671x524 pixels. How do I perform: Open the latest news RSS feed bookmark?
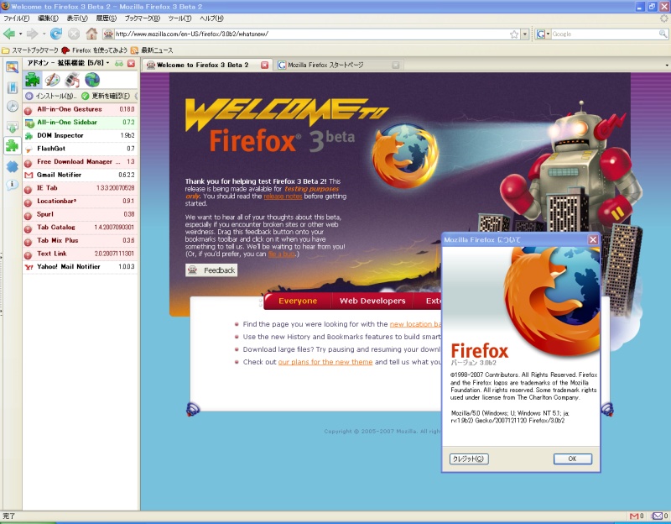pyautogui.click(x=152, y=50)
